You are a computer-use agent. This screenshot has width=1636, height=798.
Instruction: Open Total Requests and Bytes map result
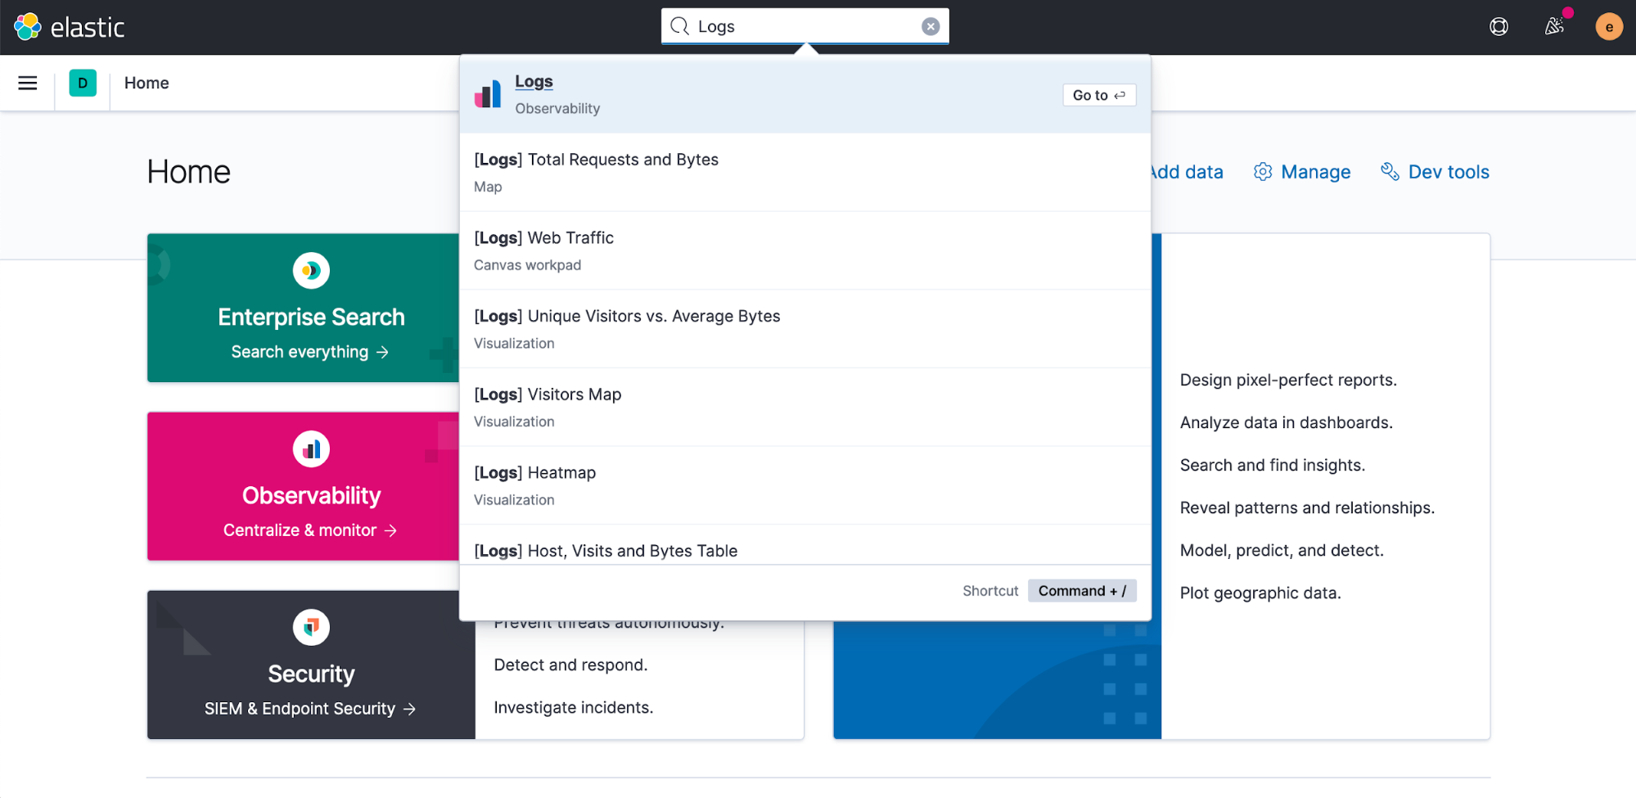(805, 173)
